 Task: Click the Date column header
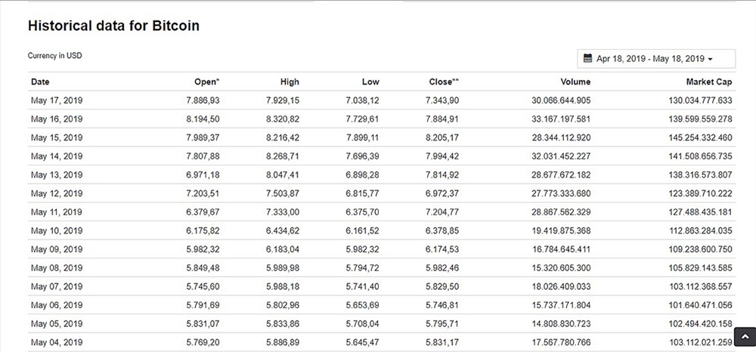(x=40, y=82)
